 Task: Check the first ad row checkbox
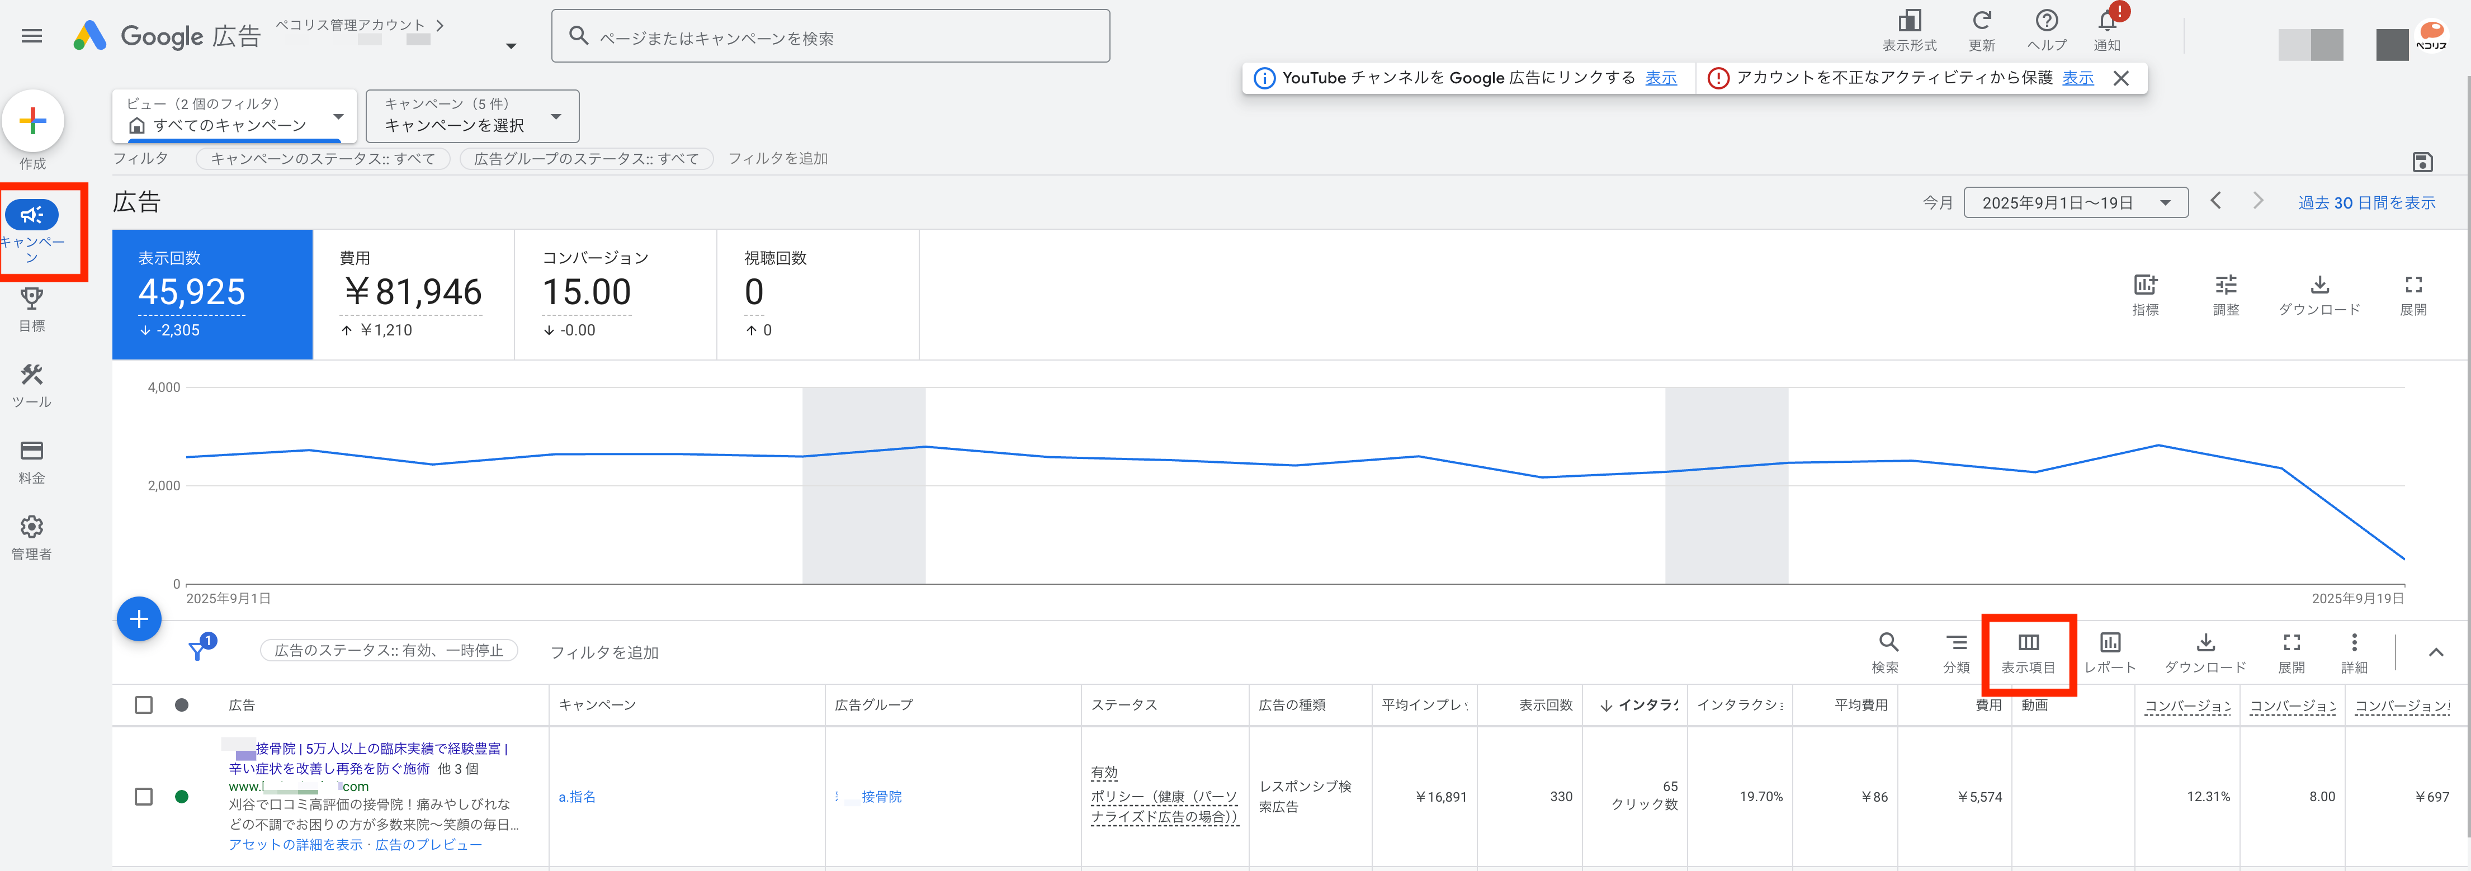(x=144, y=796)
